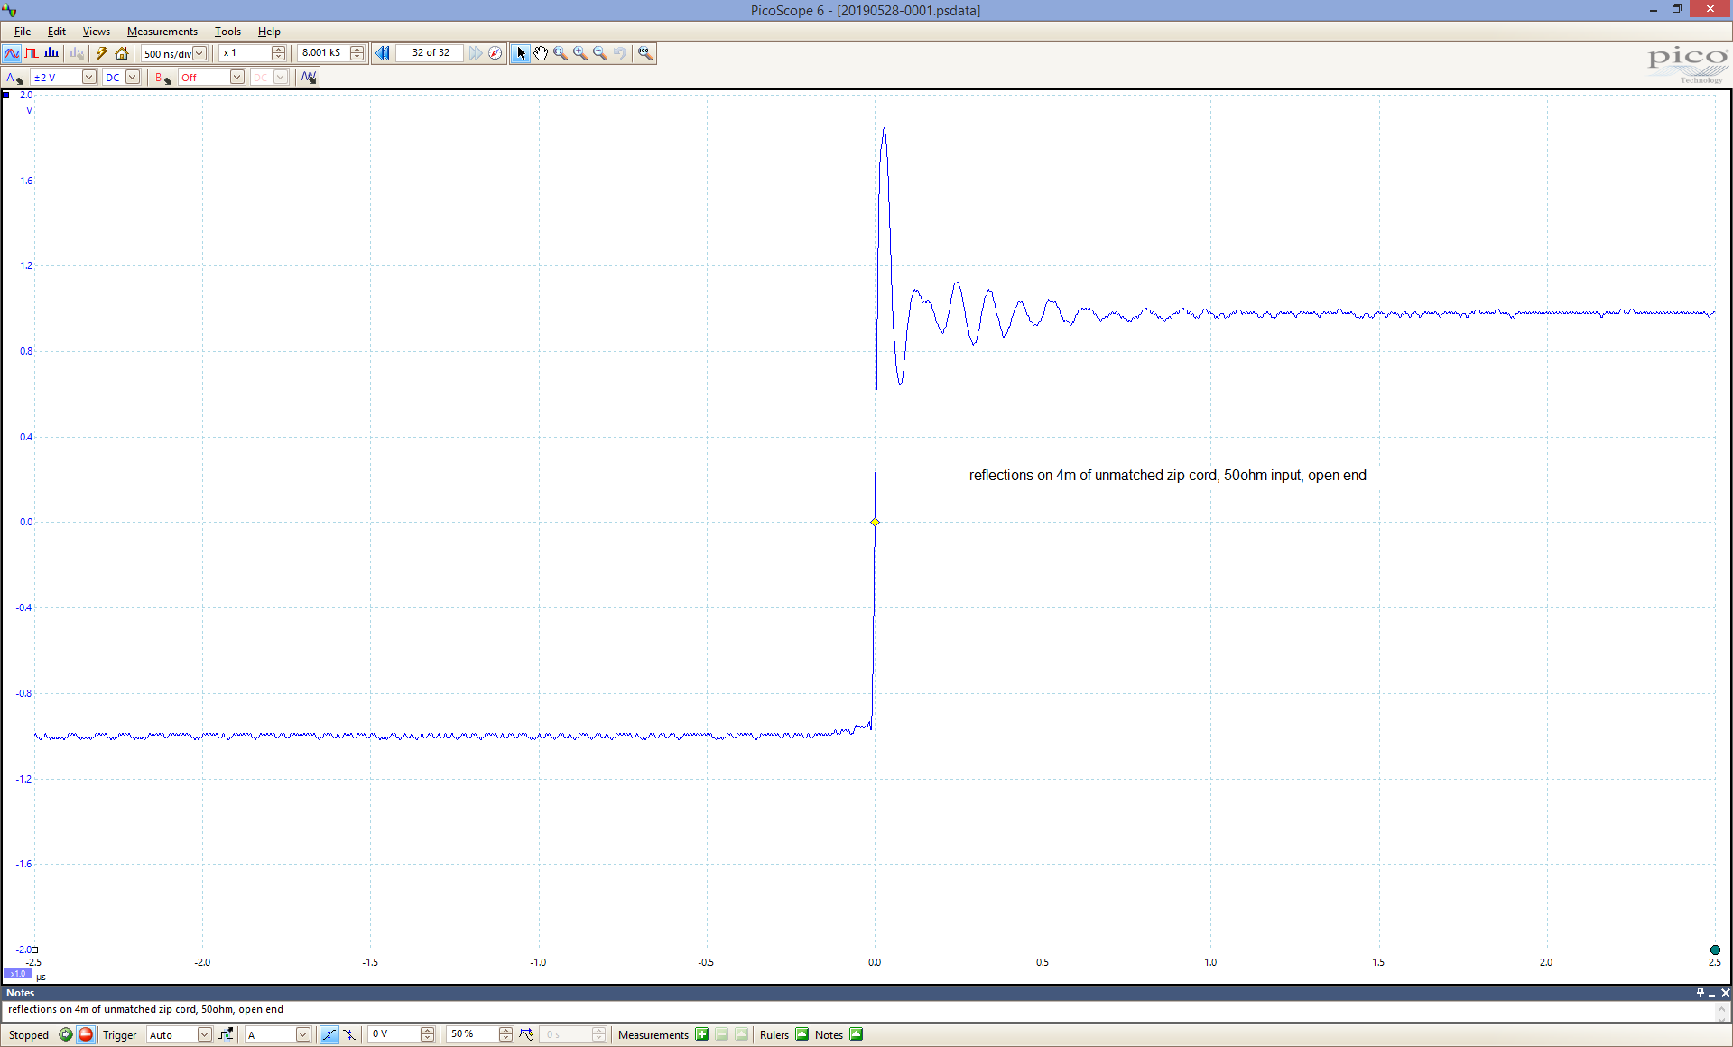This screenshot has height=1047, width=1733.
Task: Open the Tools menu
Action: click(227, 32)
